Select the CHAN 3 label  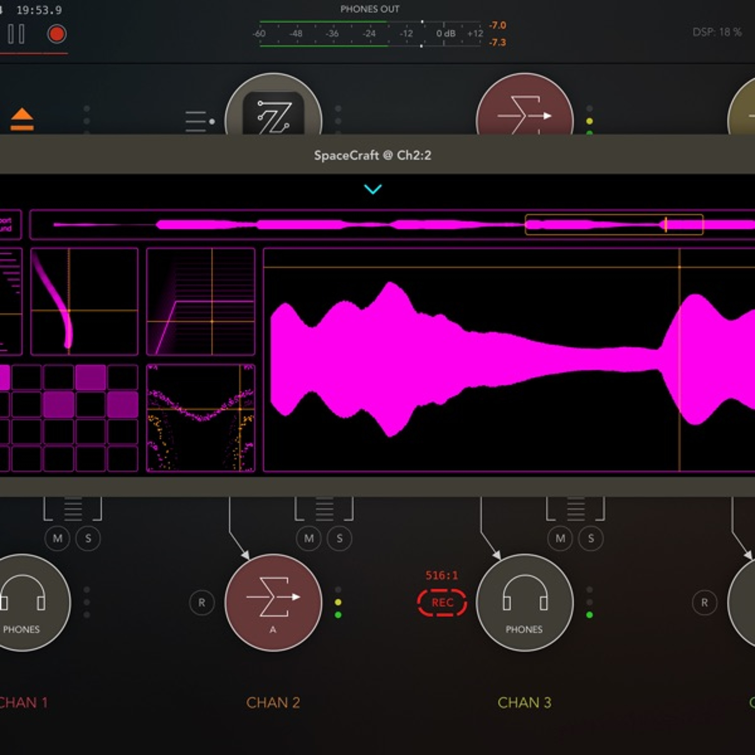[x=524, y=703]
